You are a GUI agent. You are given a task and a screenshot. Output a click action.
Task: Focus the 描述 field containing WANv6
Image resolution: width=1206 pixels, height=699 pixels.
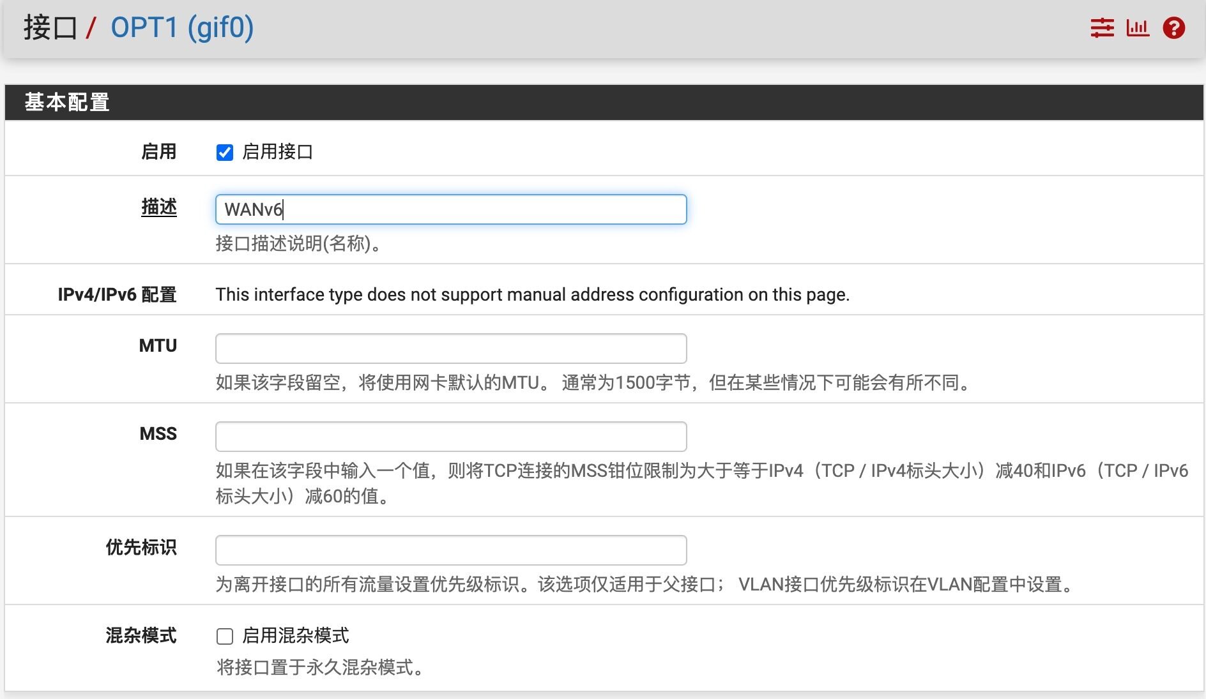451,209
